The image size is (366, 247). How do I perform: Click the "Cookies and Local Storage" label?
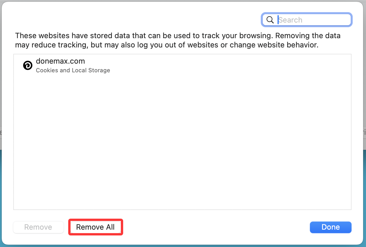[x=73, y=70]
